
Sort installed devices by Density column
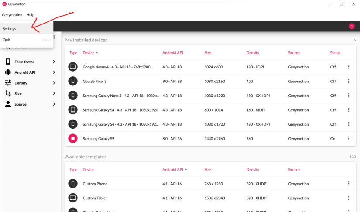(253, 53)
